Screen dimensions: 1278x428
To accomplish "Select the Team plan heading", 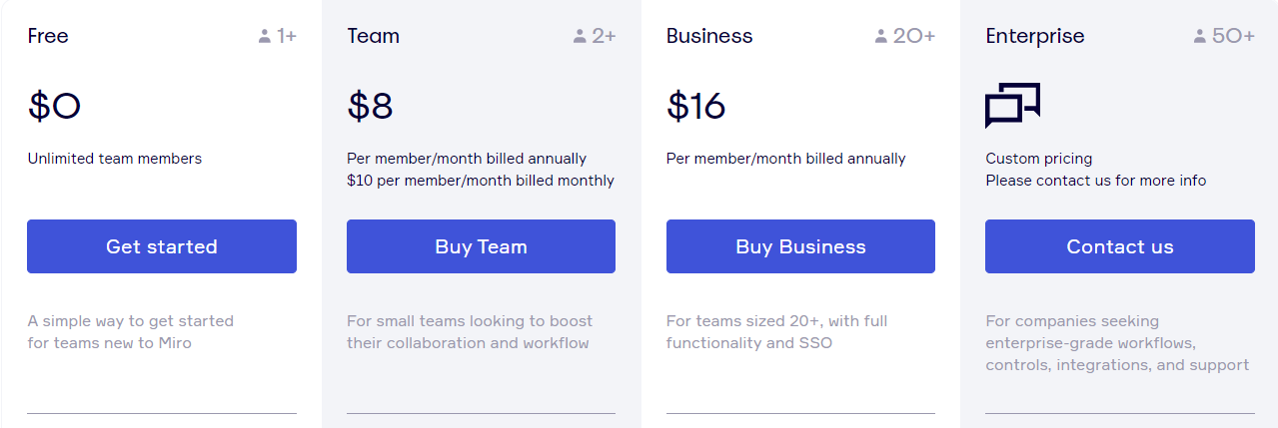I will tap(374, 36).
